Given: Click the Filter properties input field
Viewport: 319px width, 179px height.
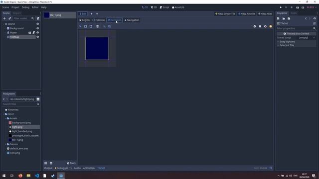Looking at the screenshot, I should [295, 28].
